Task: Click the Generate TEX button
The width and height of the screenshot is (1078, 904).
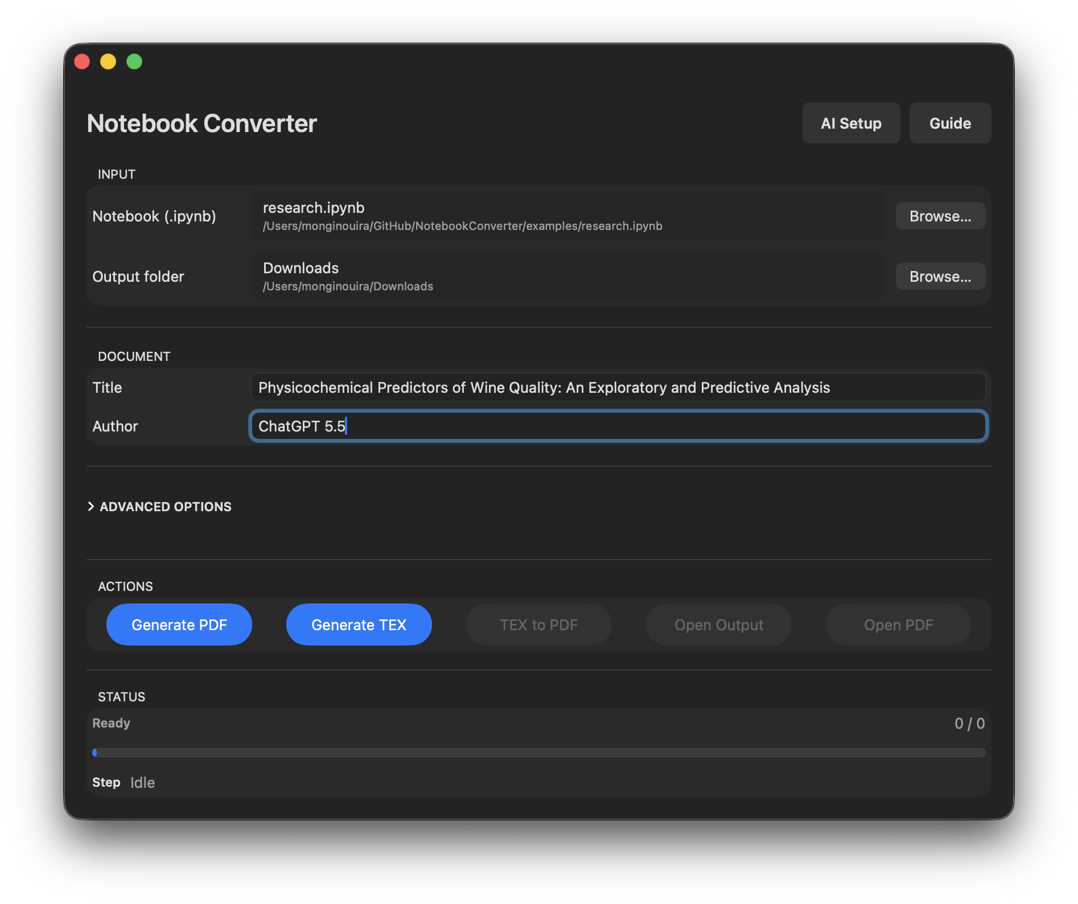Action: click(x=359, y=625)
